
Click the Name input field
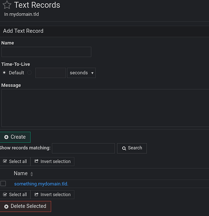point(46,52)
